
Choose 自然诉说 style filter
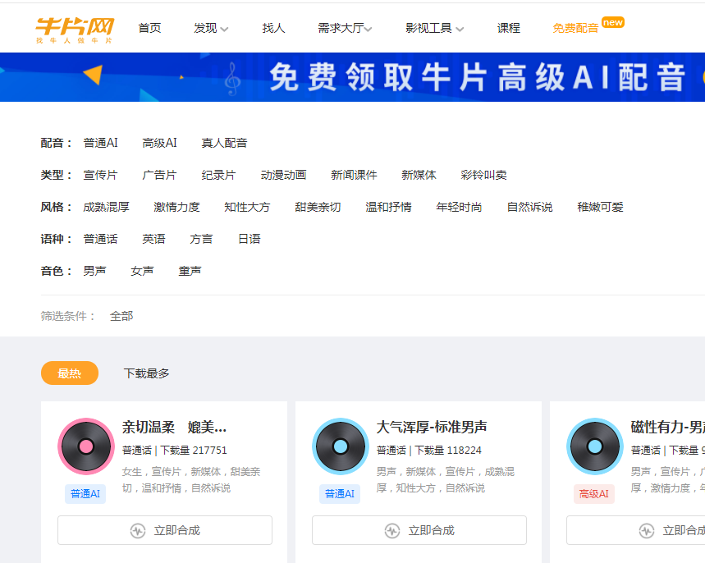coord(529,207)
